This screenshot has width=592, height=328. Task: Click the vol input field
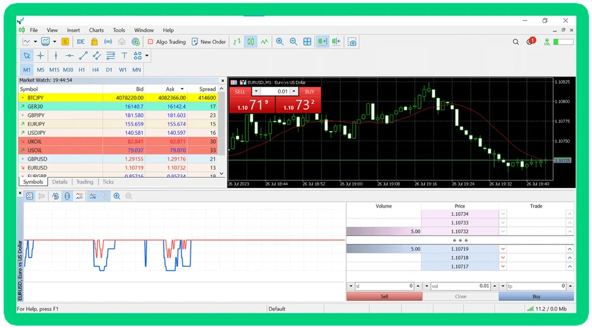pos(460,286)
